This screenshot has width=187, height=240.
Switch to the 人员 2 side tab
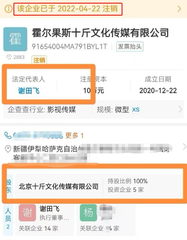coord(8,219)
